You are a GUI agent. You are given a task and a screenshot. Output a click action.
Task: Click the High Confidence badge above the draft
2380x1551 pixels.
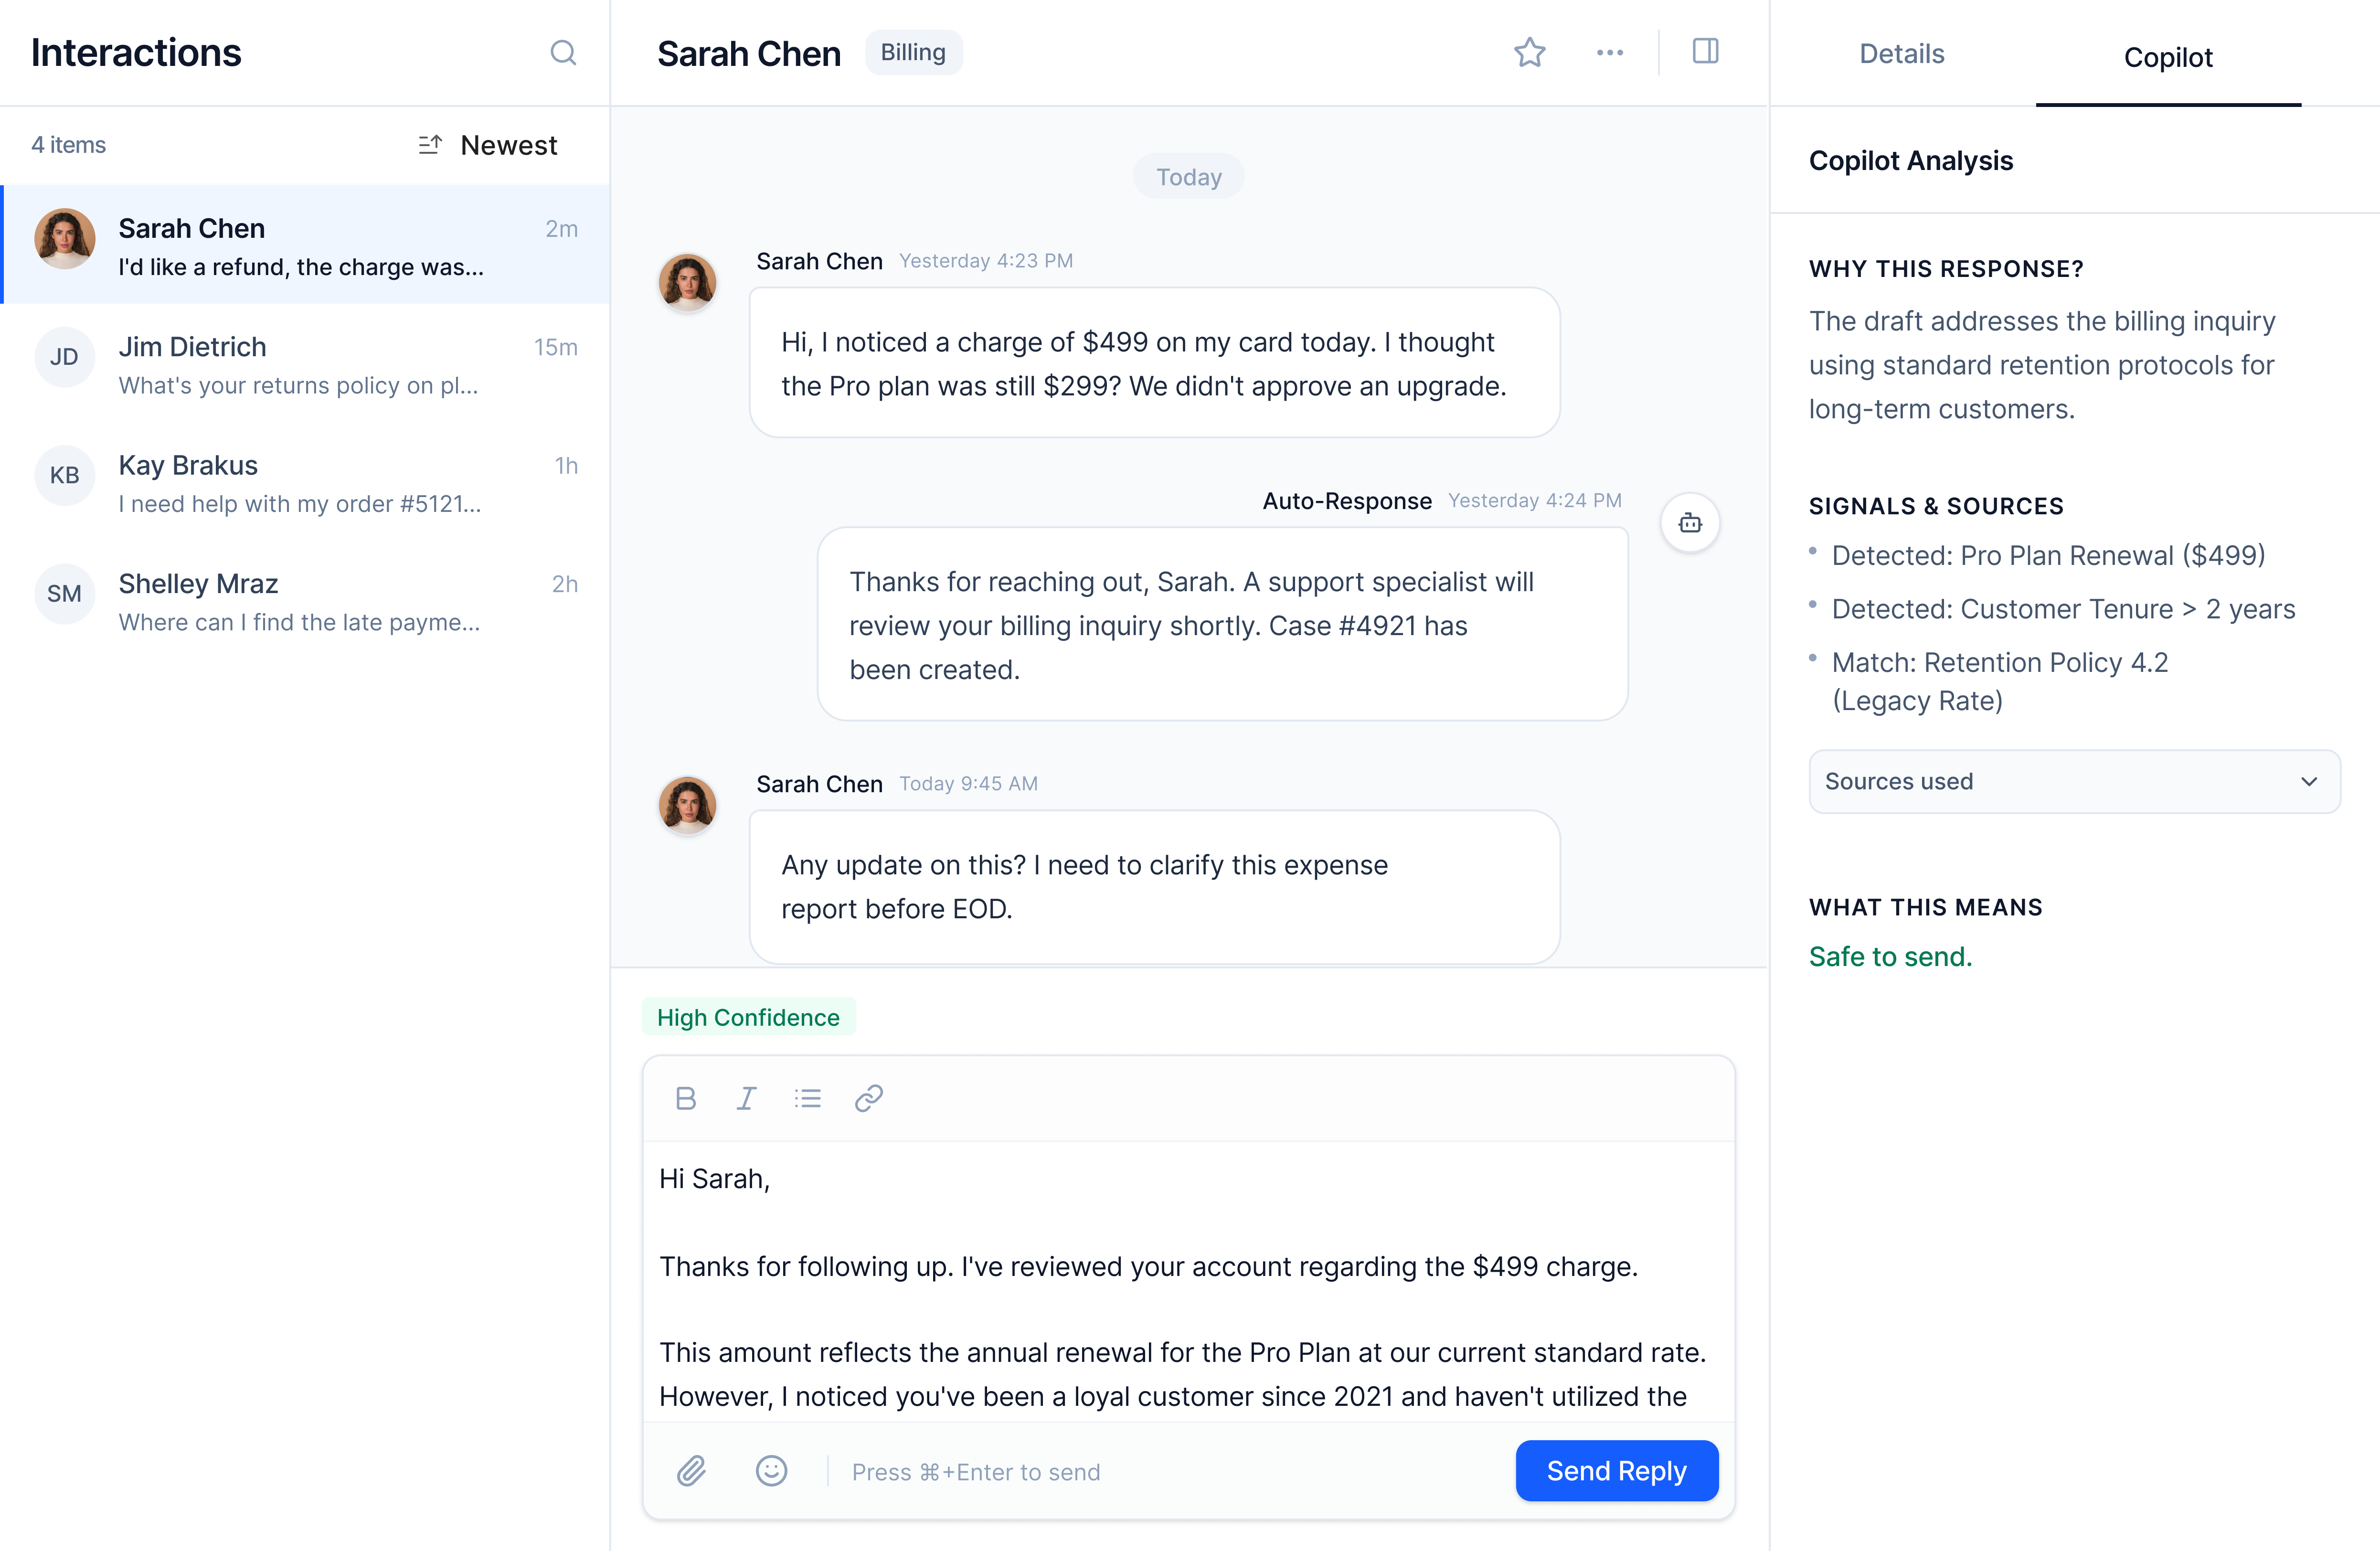tap(748, 1017)
